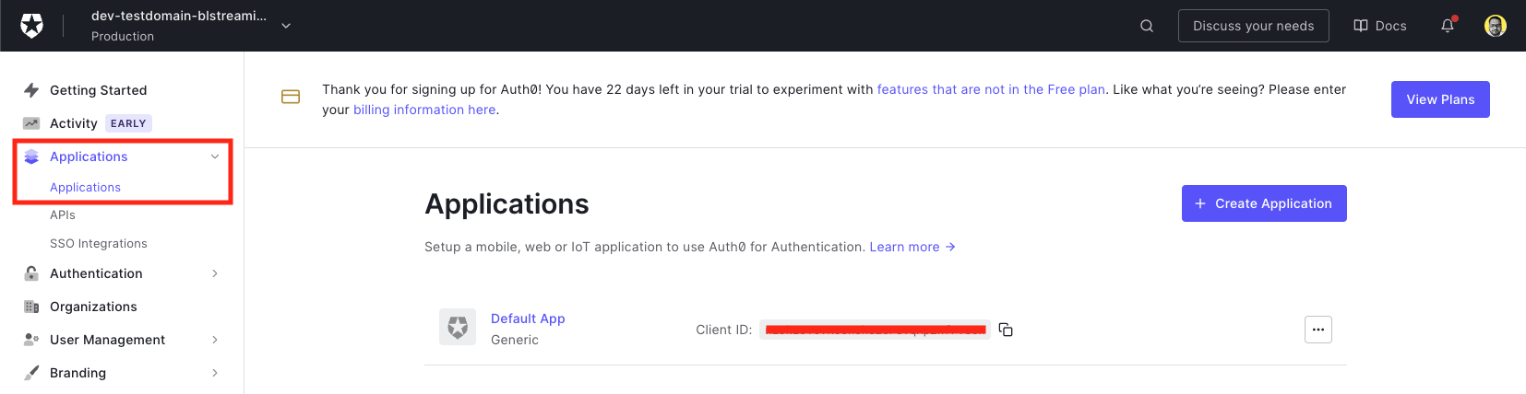The height and width of the screenshot is (394, 1526).
Task: Click the Authentication lock icon
Action: click(31, 273)
